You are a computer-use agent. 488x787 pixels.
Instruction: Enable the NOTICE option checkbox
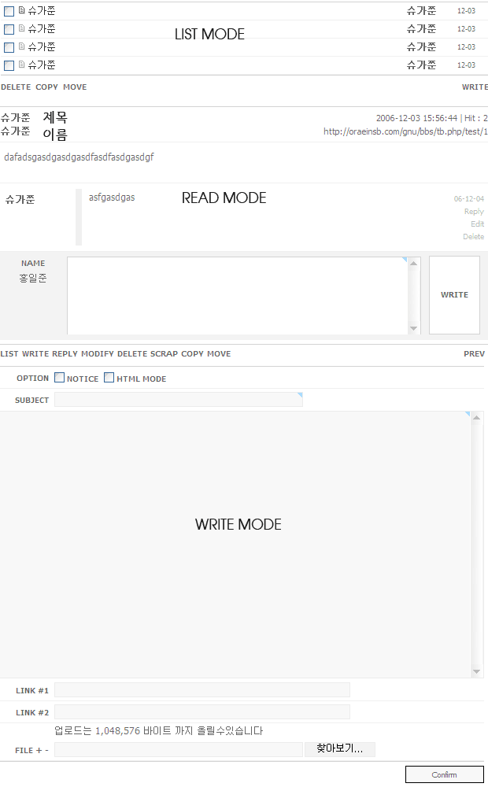(x=59, y=378)
